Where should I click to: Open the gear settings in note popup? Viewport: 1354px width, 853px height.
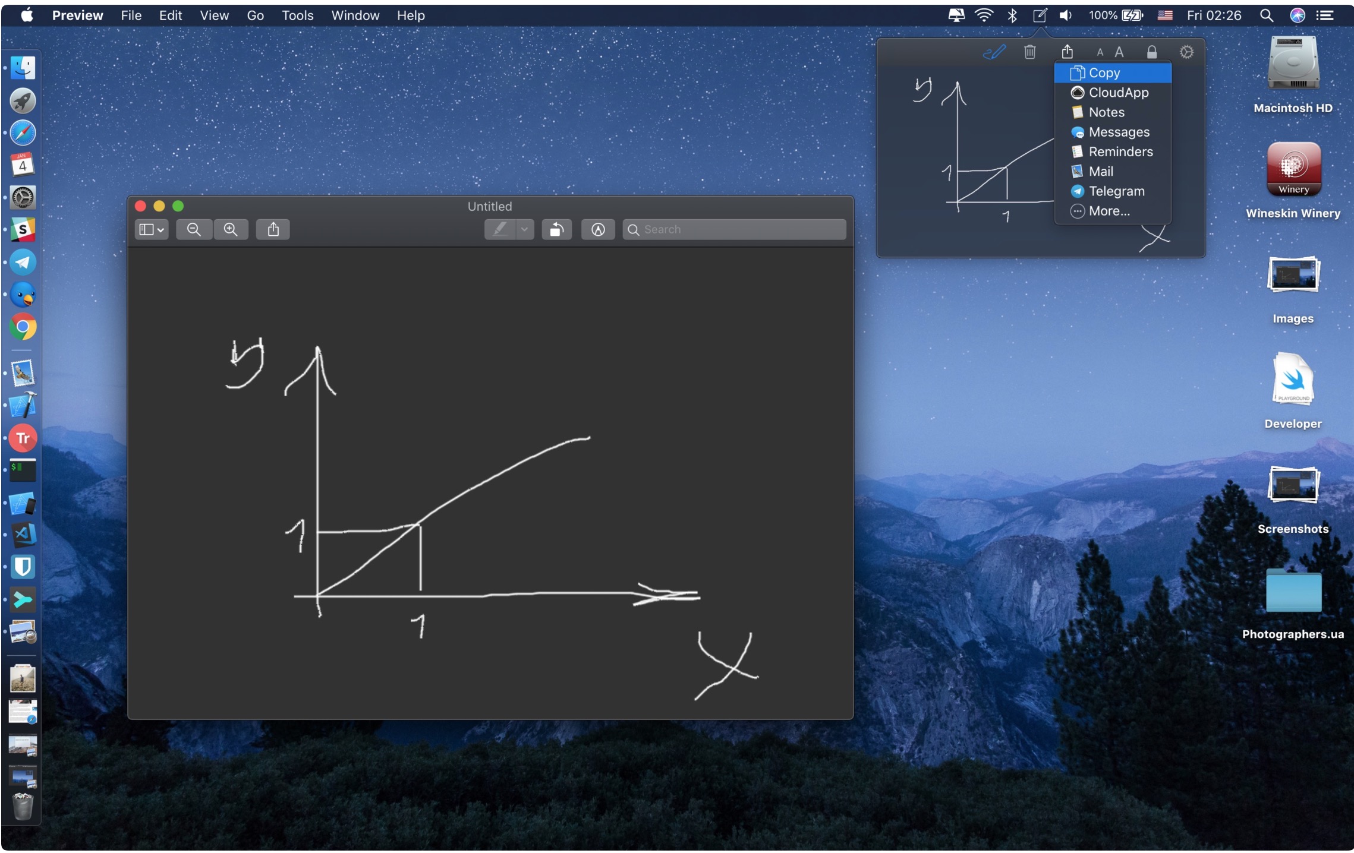tap(1186, 52)
